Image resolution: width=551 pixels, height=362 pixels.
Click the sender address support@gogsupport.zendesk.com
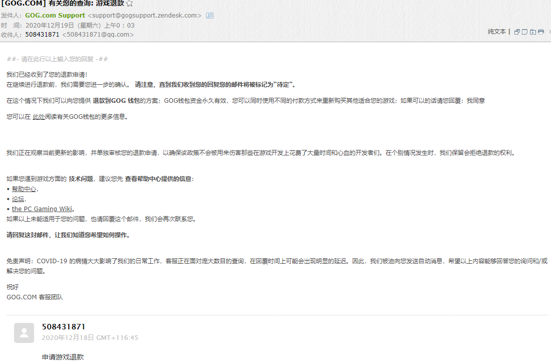point(144,16)
